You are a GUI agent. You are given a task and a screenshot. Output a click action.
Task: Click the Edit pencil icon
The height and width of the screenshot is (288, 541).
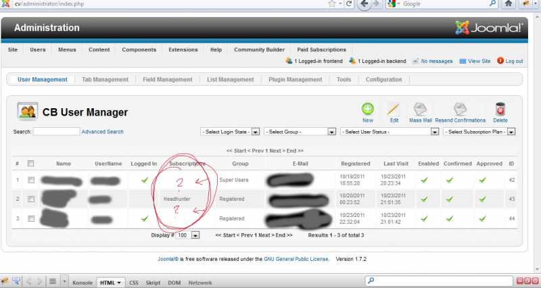point(394,110)
